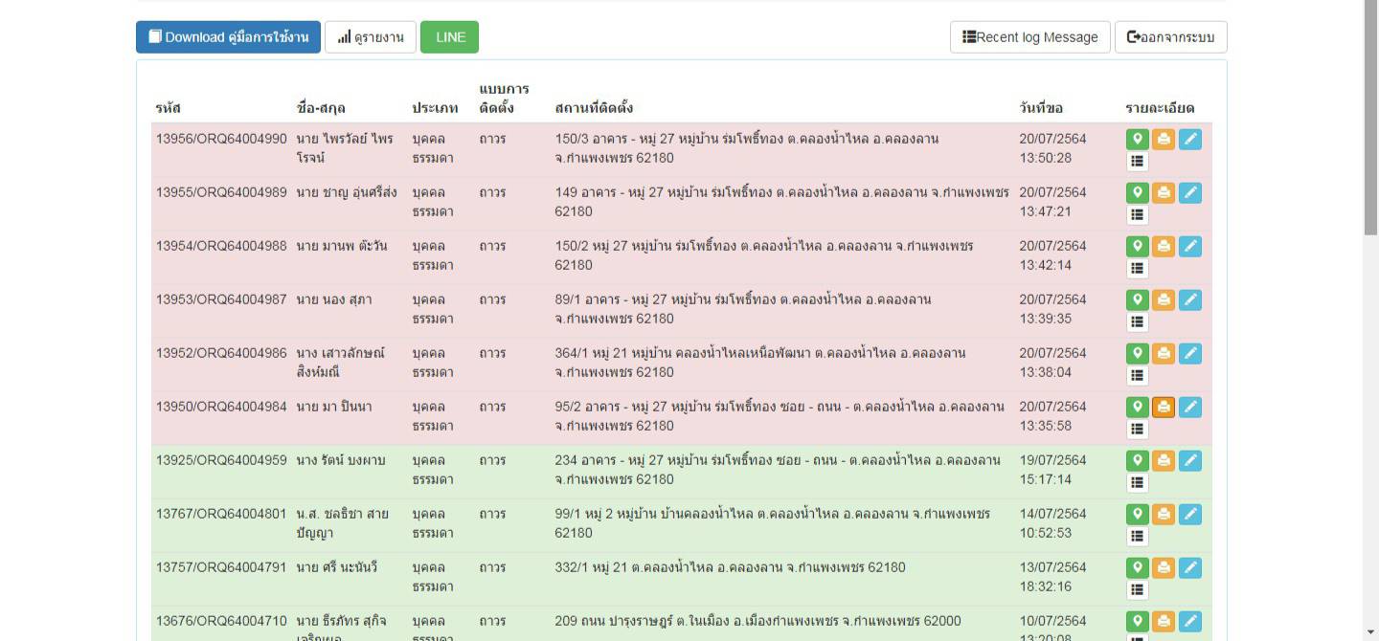Open map marker for row 13767/ORQ64004801
The width and height of the screenshot is (1379, 641).
(x=1137, y=514)
